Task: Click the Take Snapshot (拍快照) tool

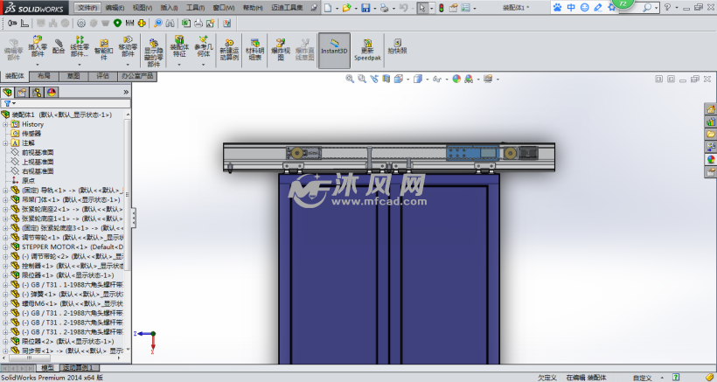Action: [x=397, y=46]
